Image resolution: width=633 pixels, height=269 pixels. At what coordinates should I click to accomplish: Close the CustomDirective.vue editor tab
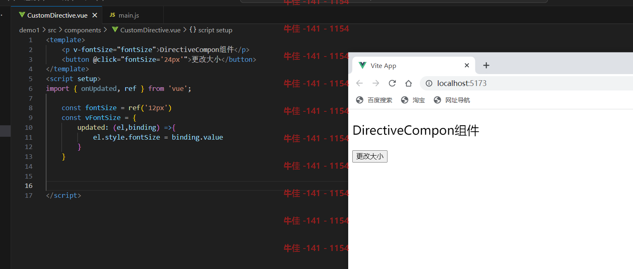tap(95, 15)
